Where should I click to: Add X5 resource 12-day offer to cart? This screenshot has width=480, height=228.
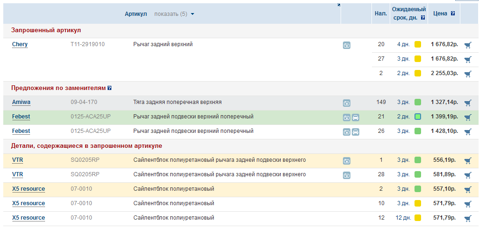(468, 218)
